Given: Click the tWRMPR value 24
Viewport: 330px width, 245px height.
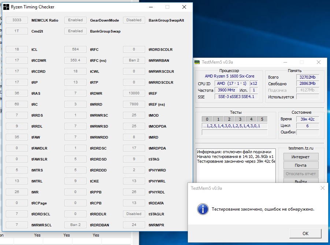Looking at the screenshot, I should 134,225.
